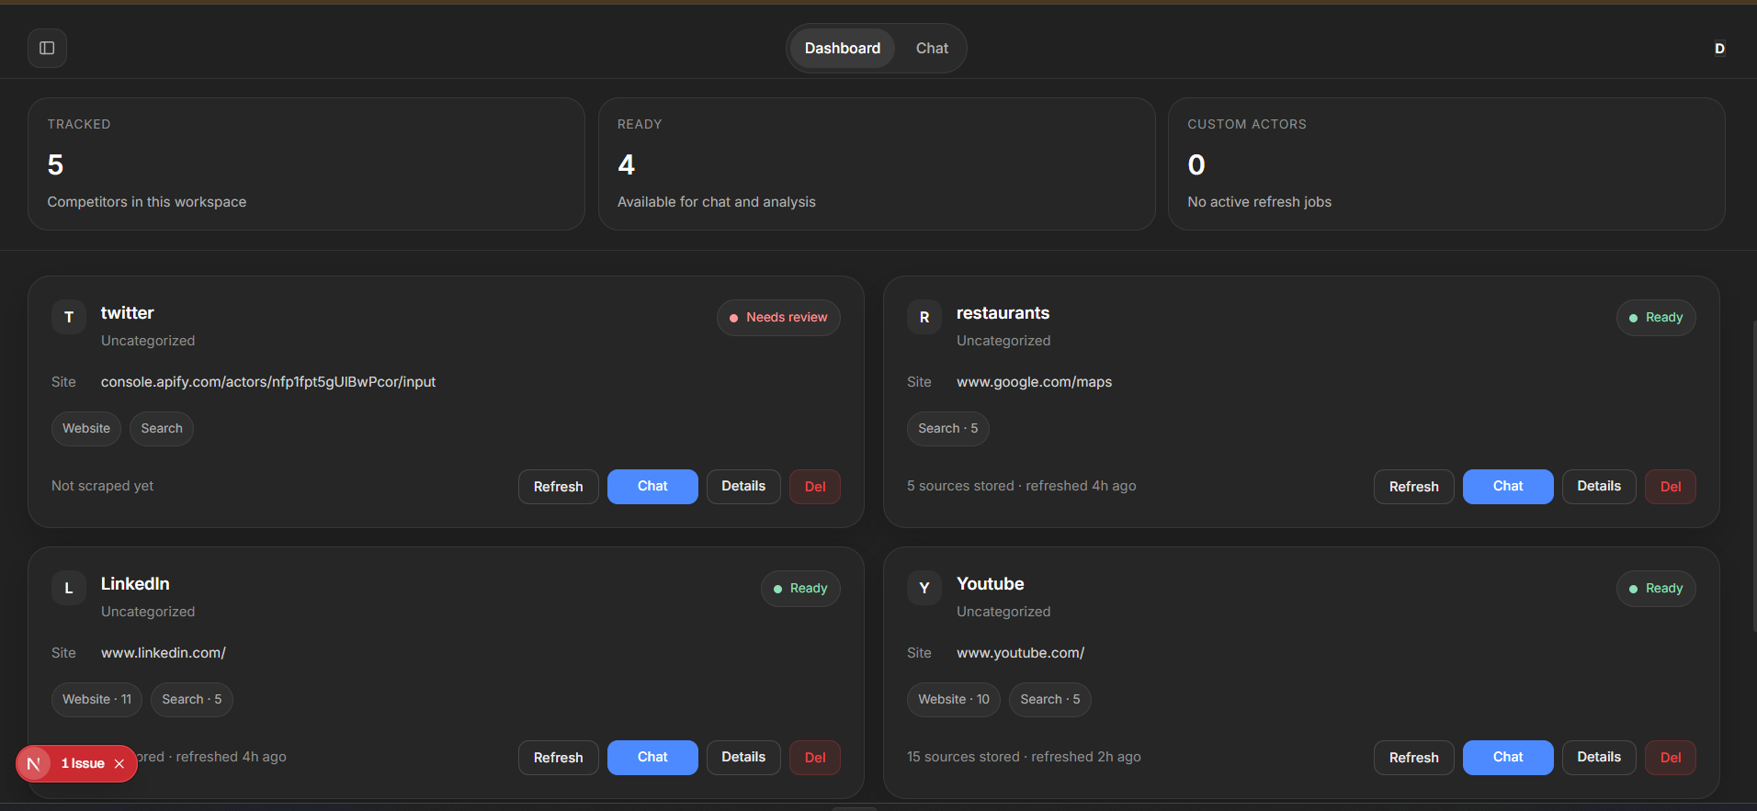Select the LinkedIn Website · 11 tag
The height and width of the screenshot is (811, 1757).
click(96, 700)
